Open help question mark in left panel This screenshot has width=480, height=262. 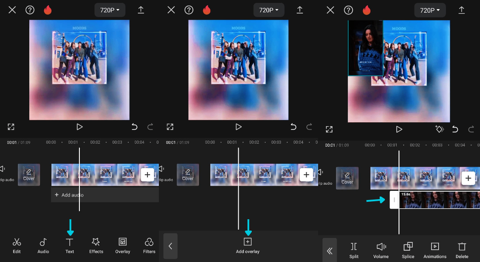coord(30,10)
